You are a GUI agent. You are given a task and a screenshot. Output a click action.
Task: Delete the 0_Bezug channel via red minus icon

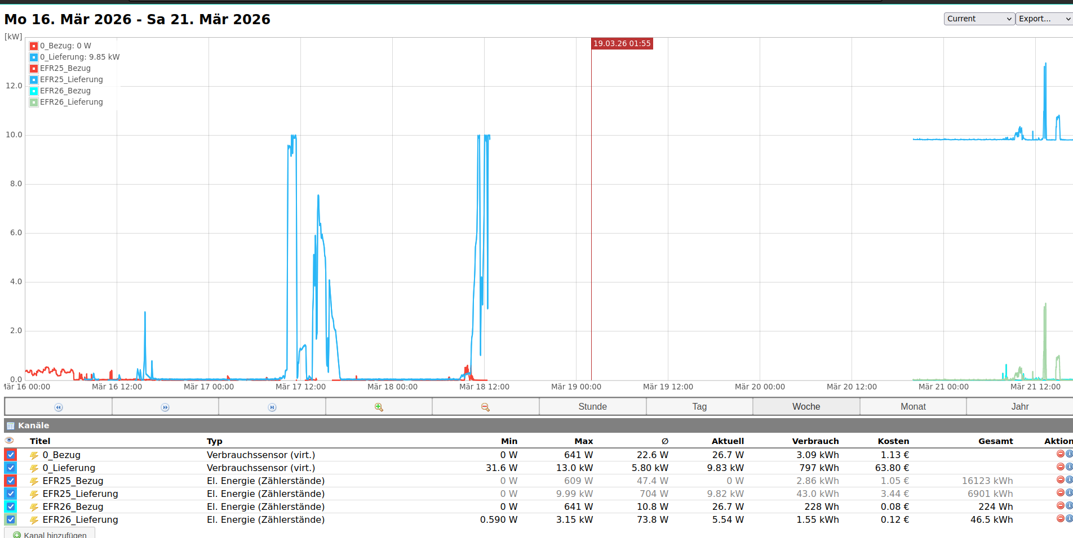1060,454
